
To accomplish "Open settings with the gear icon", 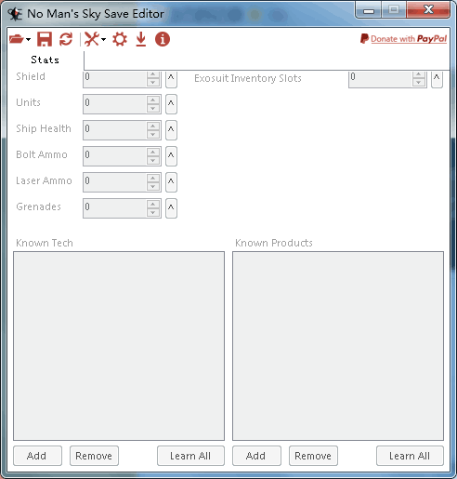I will coord(120,39).
